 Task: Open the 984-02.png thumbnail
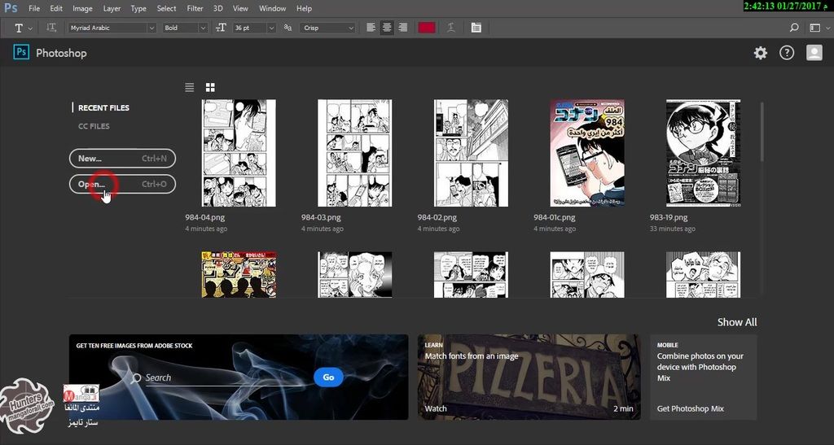(471, 153)
